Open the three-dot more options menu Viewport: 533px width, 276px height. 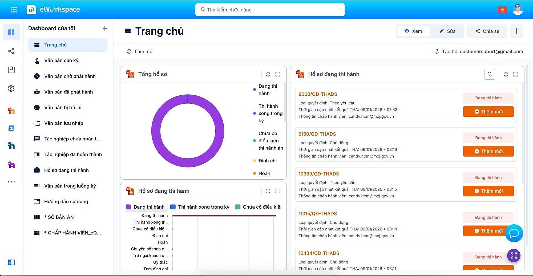pyautogui.click(x=516, y=31)
